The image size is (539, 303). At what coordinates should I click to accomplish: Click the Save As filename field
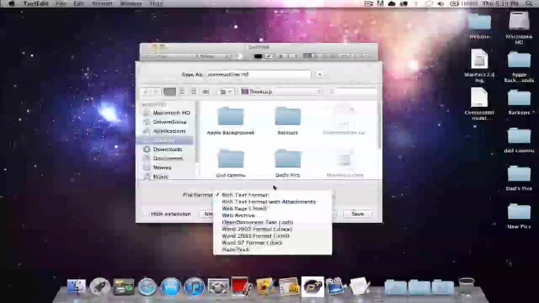pos(259,74)
